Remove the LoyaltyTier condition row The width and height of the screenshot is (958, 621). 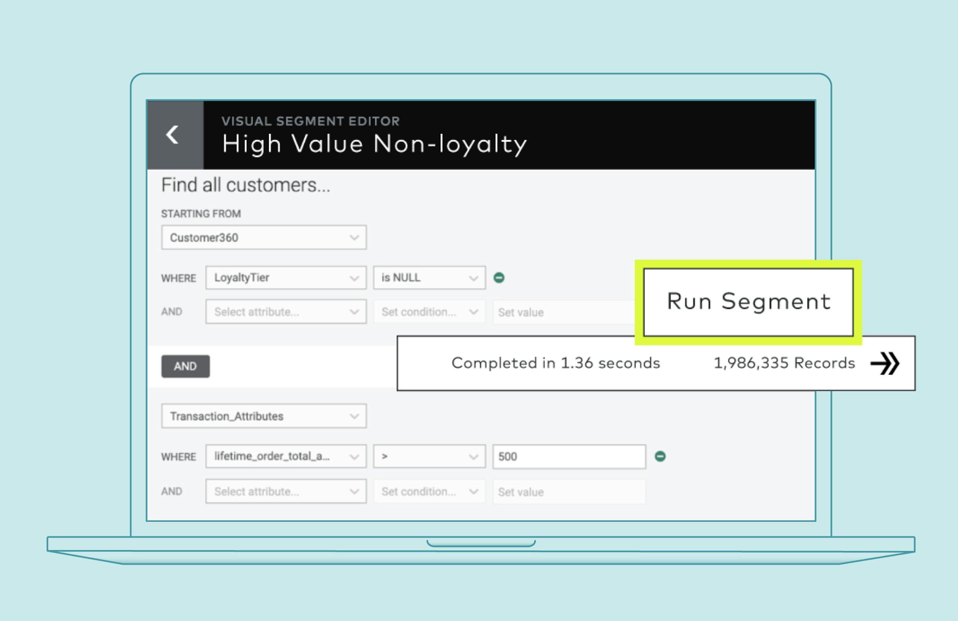coord(499,278)
